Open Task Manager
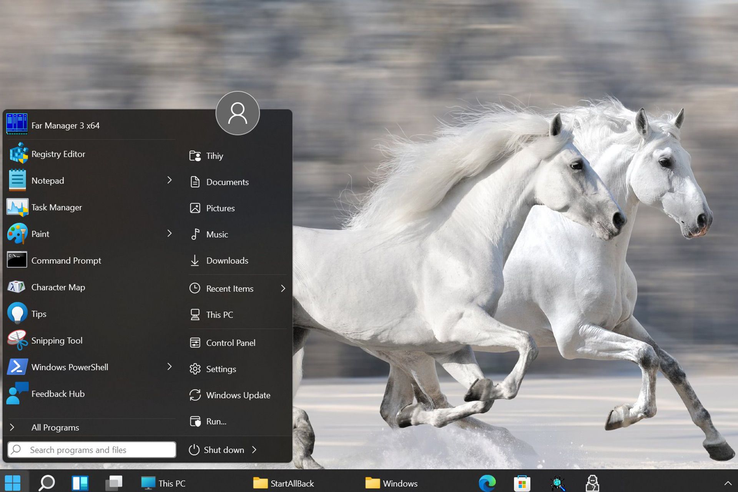The width and height of the screenshot is (738, 492). (x=57, y=207)
